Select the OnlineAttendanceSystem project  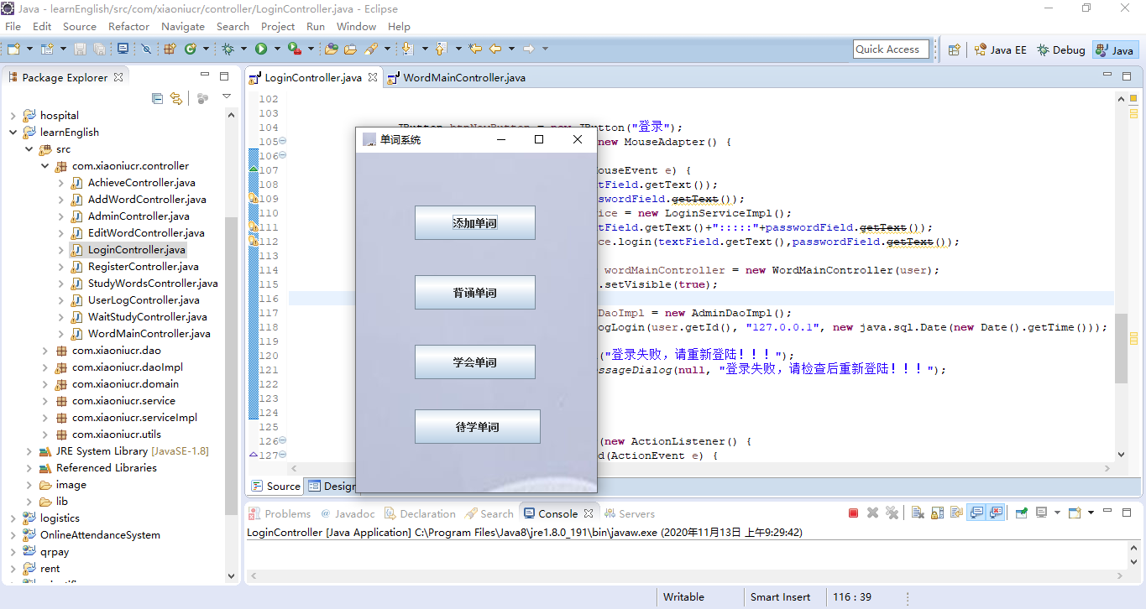[100, 534]
